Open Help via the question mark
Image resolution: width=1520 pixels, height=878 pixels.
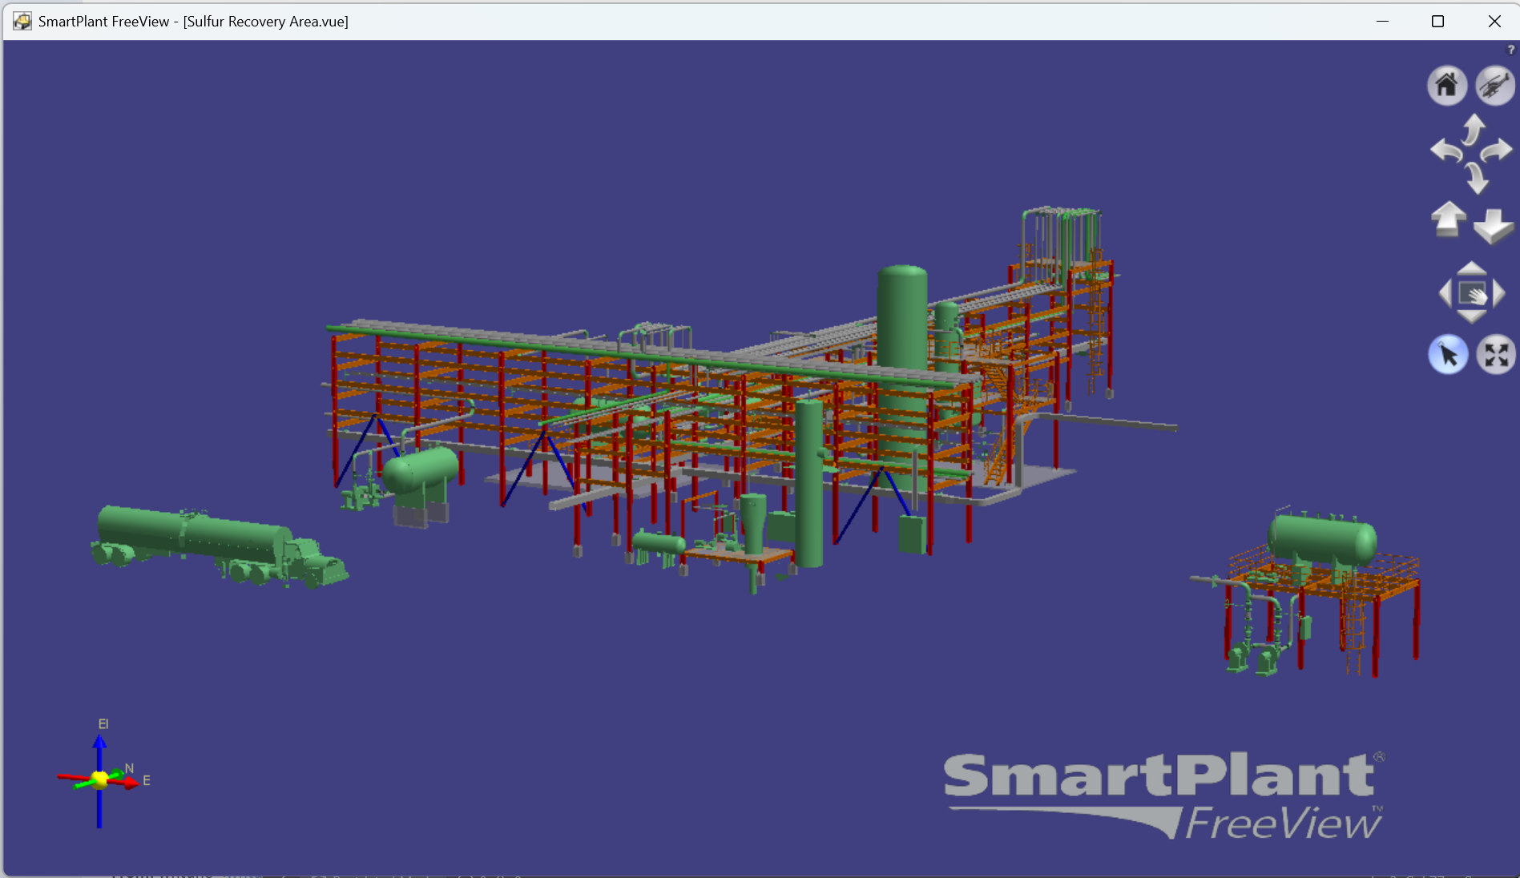(x=1510, y=48)
